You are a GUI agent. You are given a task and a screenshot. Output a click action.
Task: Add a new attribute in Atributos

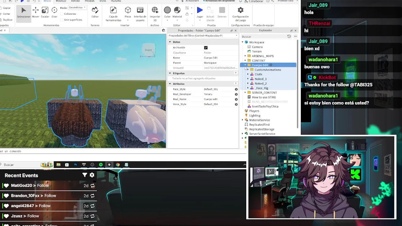(236, 84)
